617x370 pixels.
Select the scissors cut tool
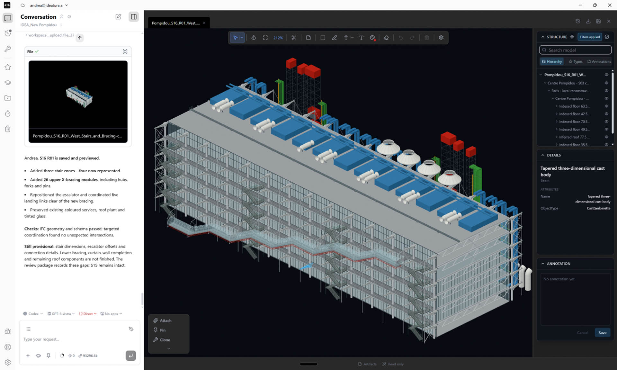tap(294, 38)
